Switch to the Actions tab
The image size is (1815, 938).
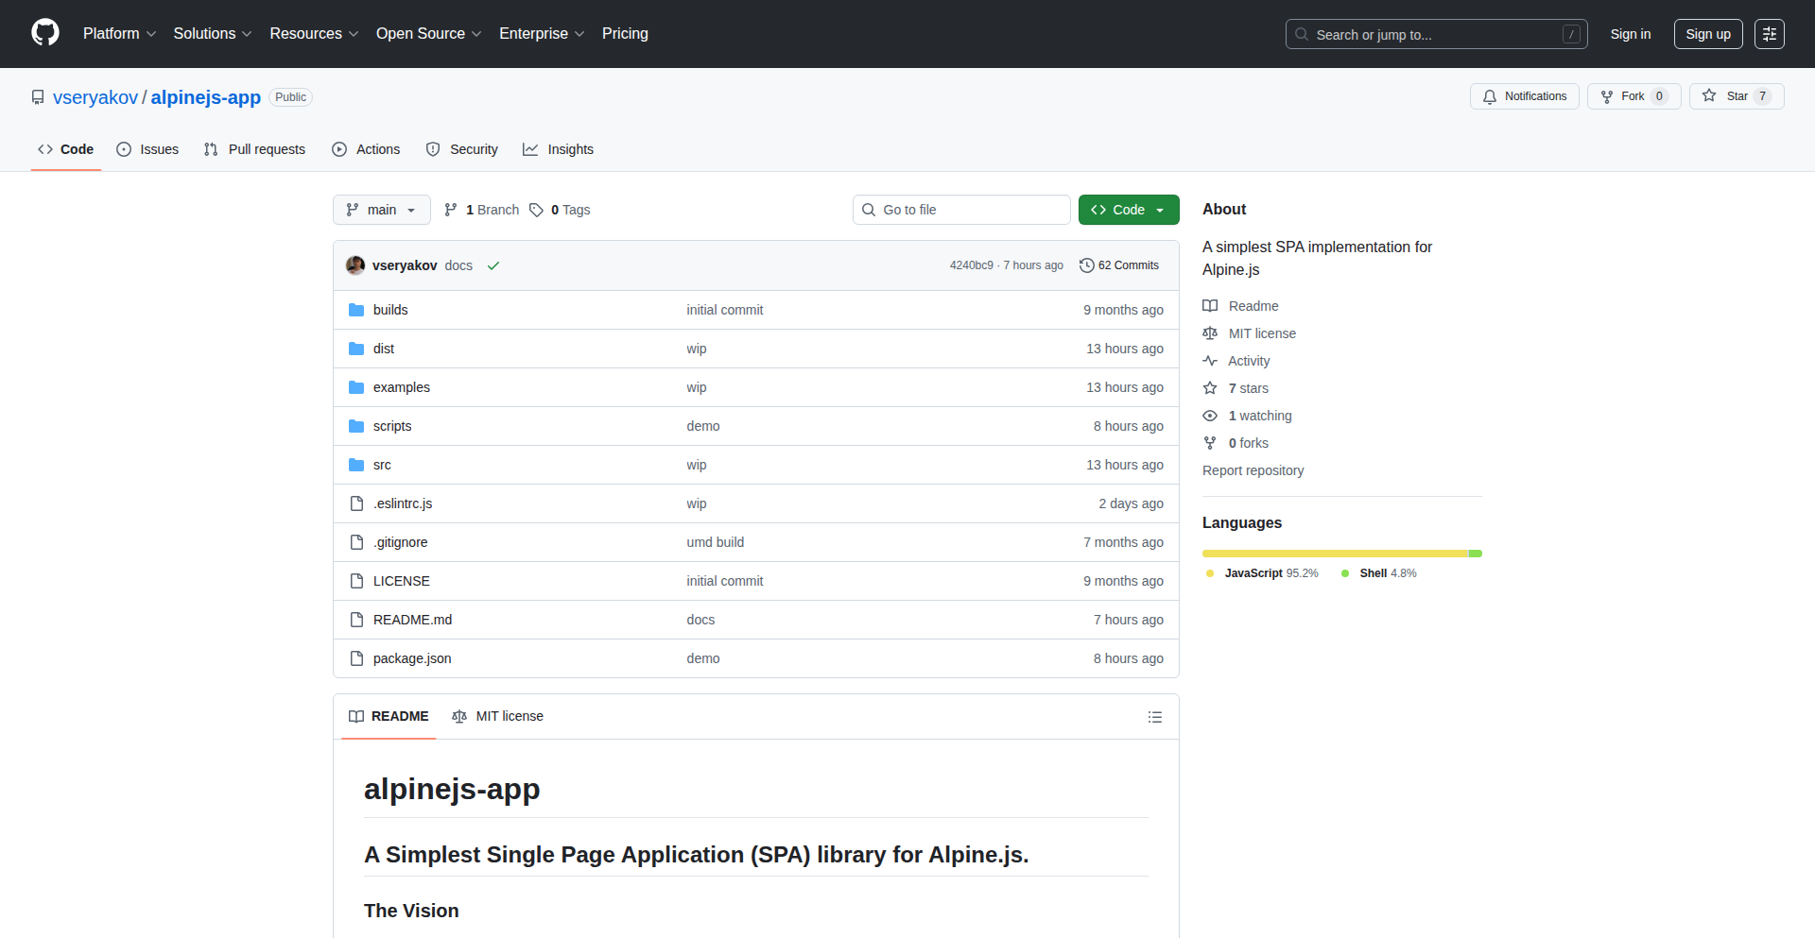tap(367, 149)
